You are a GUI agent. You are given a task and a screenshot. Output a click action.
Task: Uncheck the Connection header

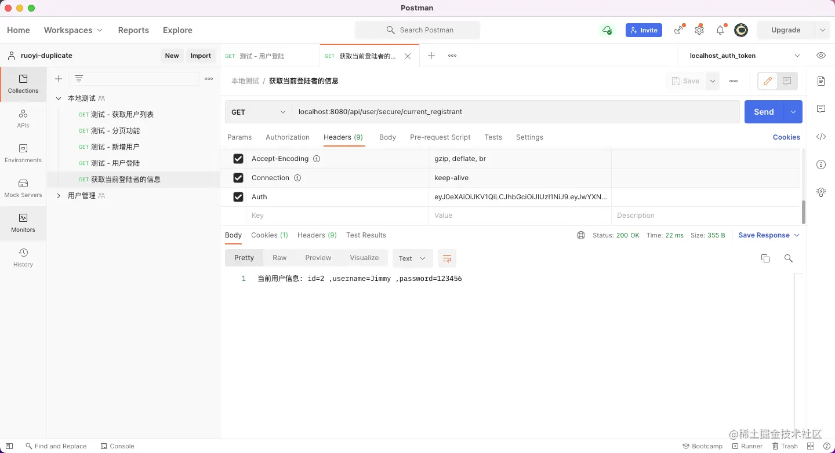[238, 177]
